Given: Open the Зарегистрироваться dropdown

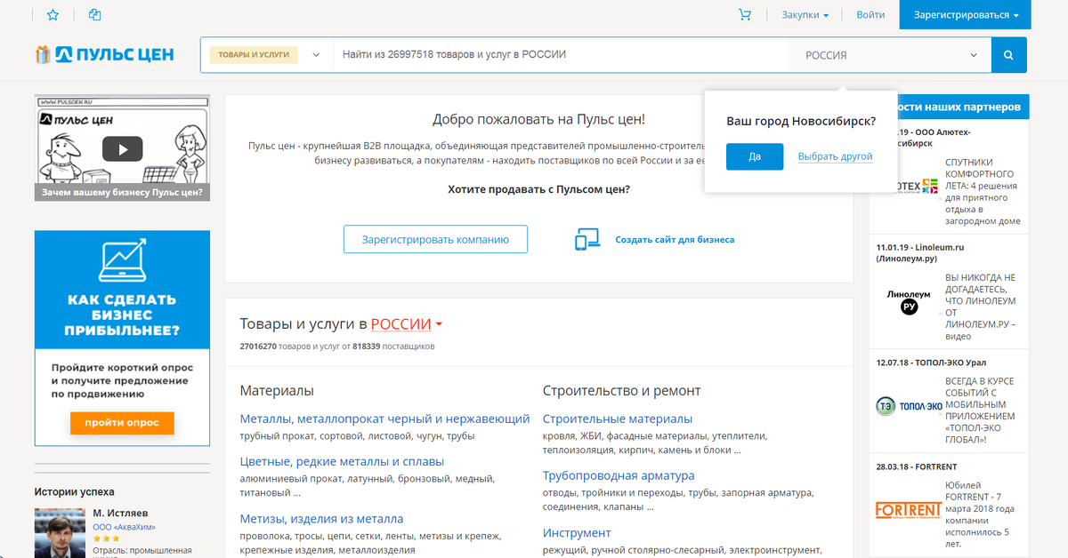Looking at the screenshot, I should (966, 15).
